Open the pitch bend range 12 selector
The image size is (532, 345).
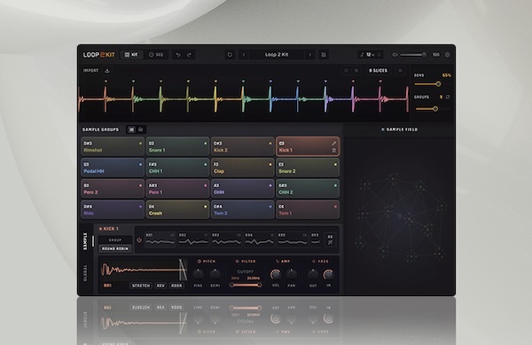371,55
